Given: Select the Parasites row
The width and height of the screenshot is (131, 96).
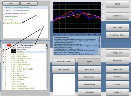Looking at the screenshot, I should point(24,52).
